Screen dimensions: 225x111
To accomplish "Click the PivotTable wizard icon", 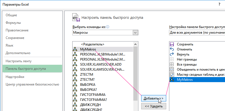I will [172, 74].
